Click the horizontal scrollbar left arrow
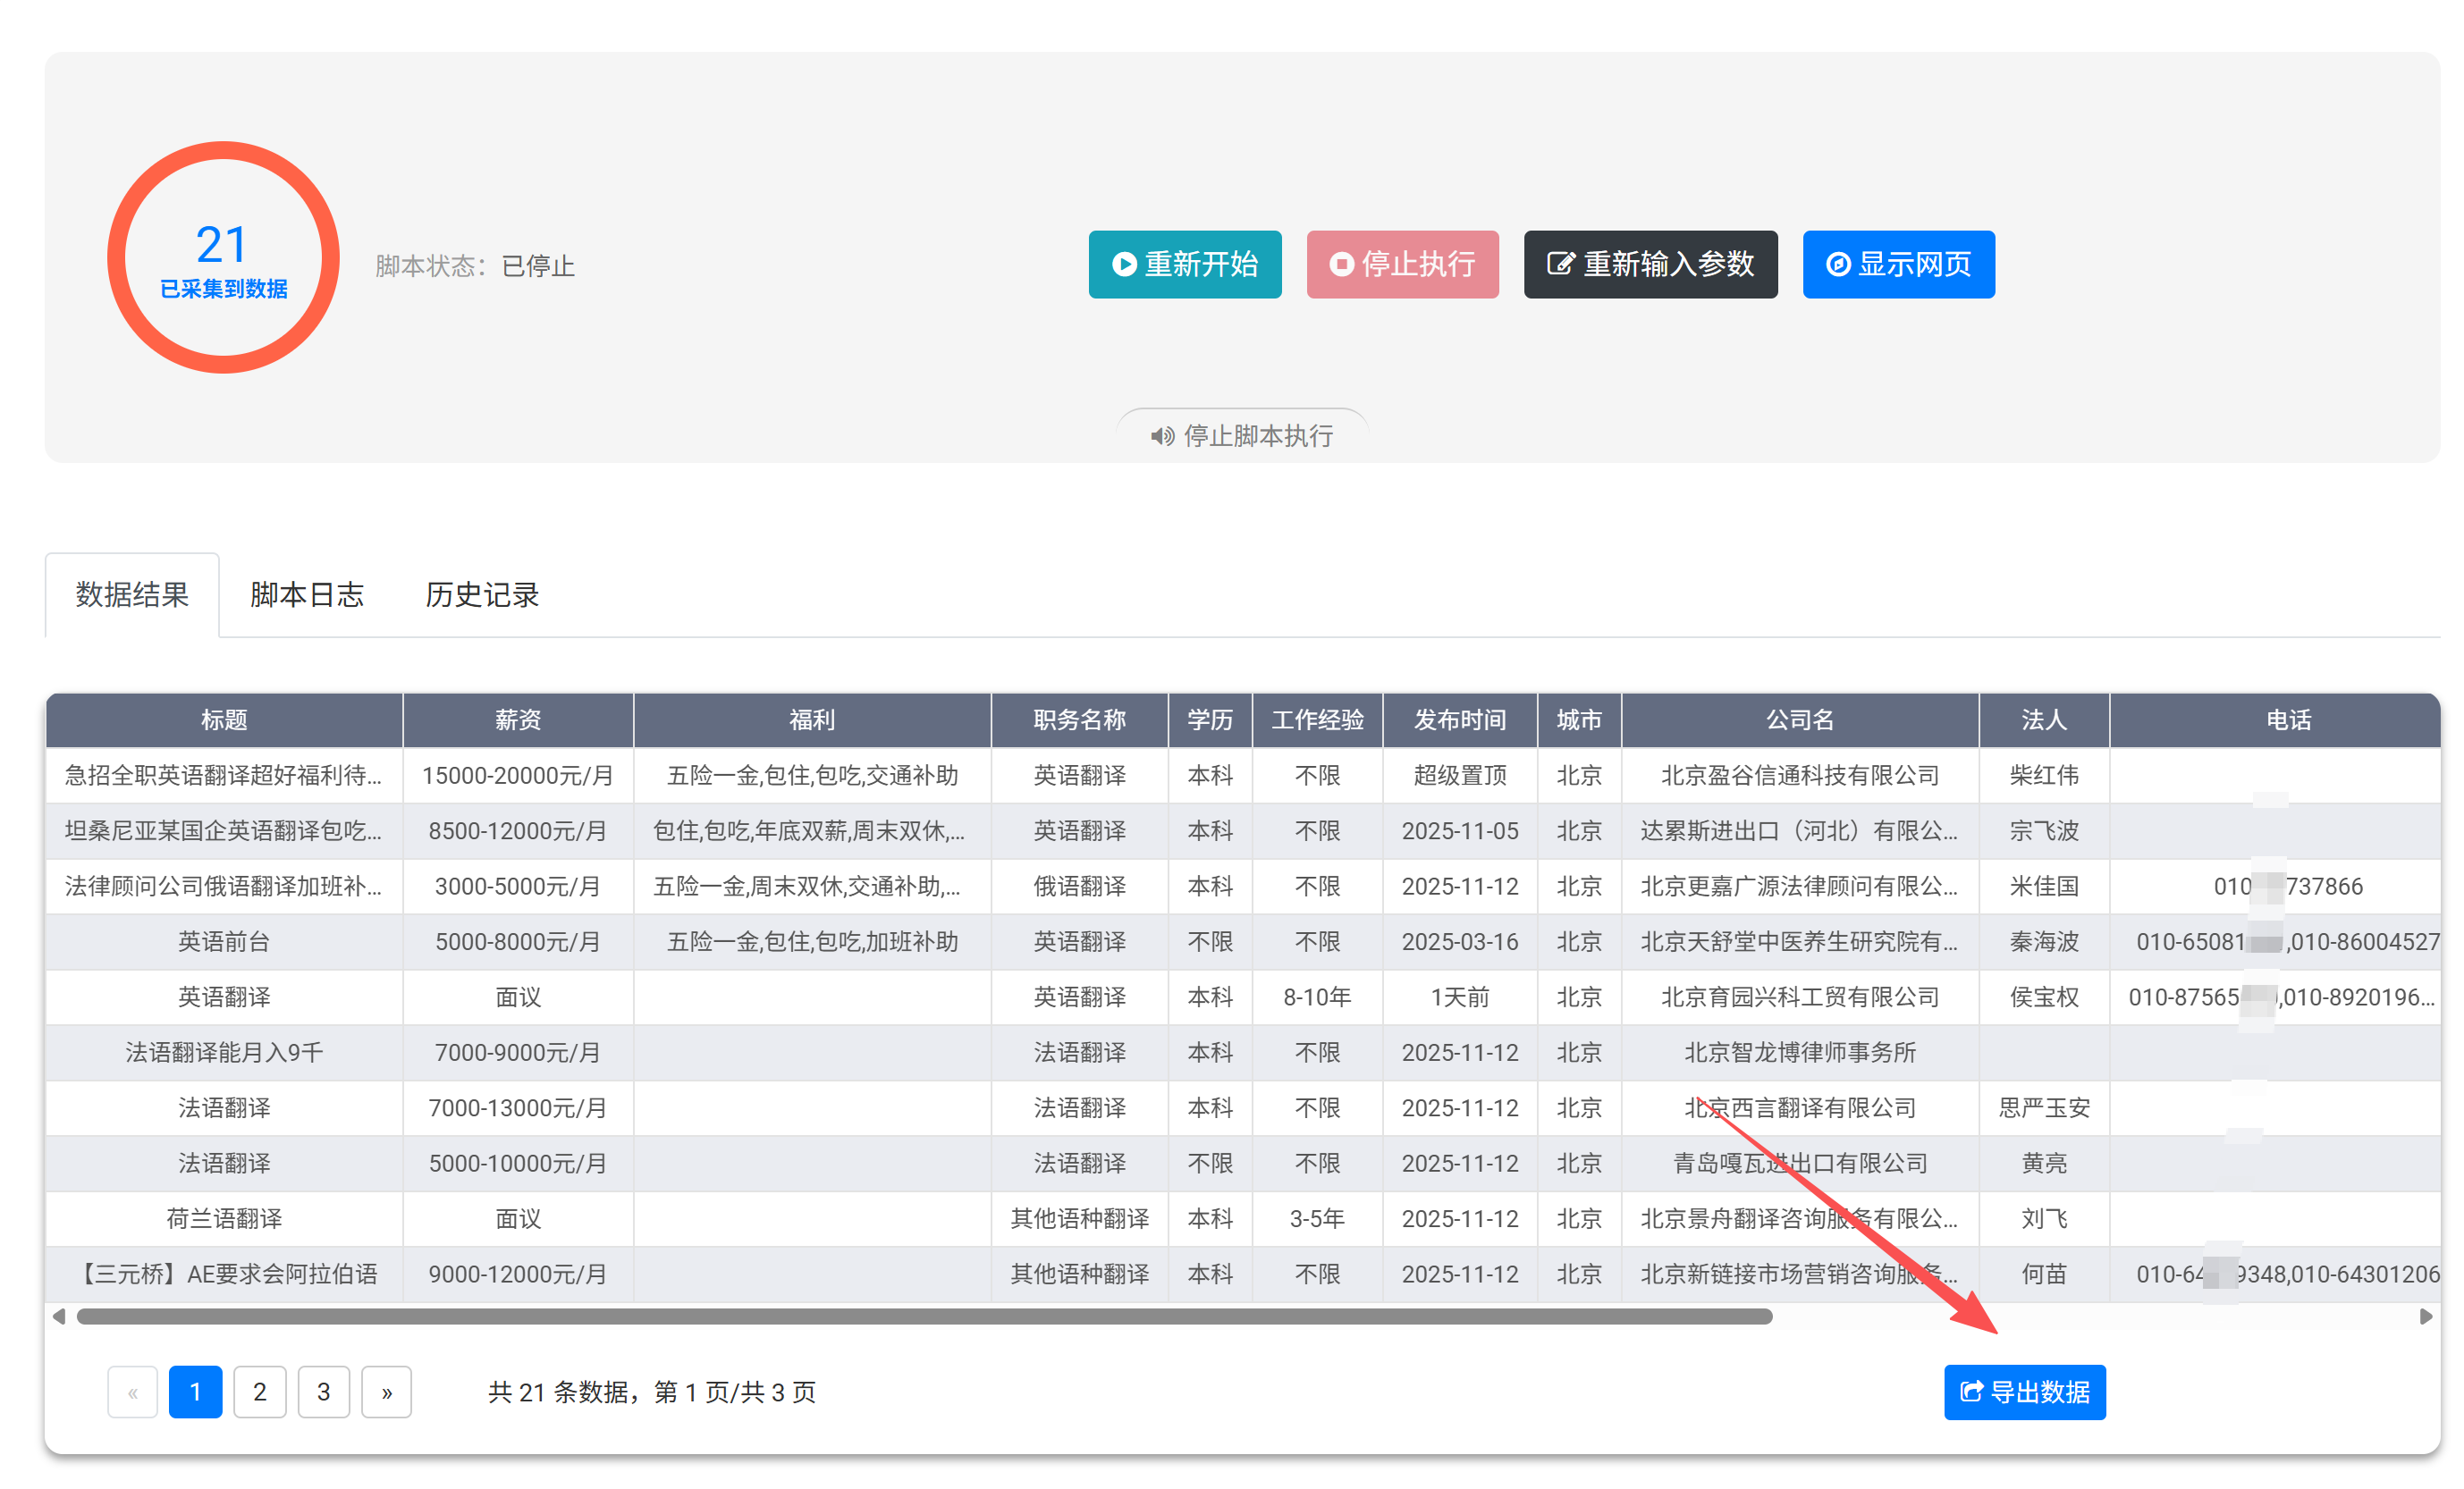2464x1489 pixels. [x=59, y=1316]
